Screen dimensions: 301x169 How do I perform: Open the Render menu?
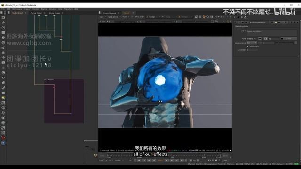pos(36,9)
